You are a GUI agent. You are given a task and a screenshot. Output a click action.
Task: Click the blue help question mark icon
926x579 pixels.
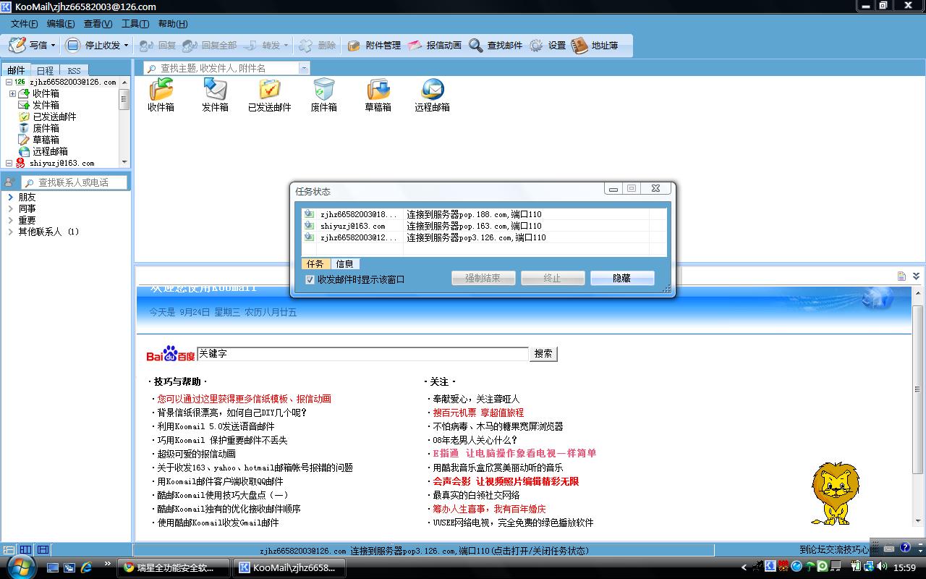point(905,548)
